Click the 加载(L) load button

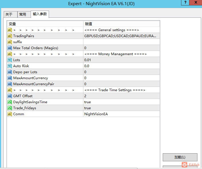[x=180, y=157]
